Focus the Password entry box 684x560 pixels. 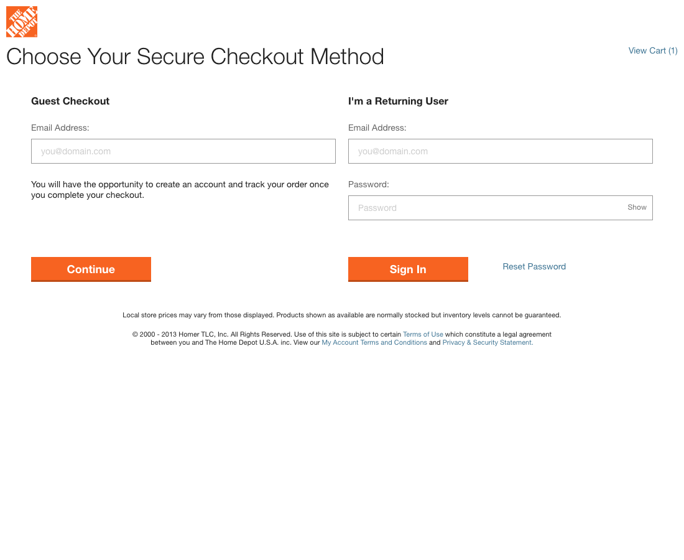[485, 207]
